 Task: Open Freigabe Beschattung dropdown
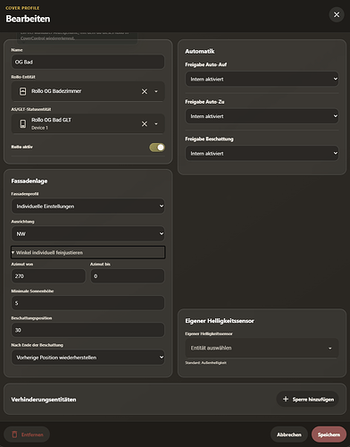pos(262,154)
